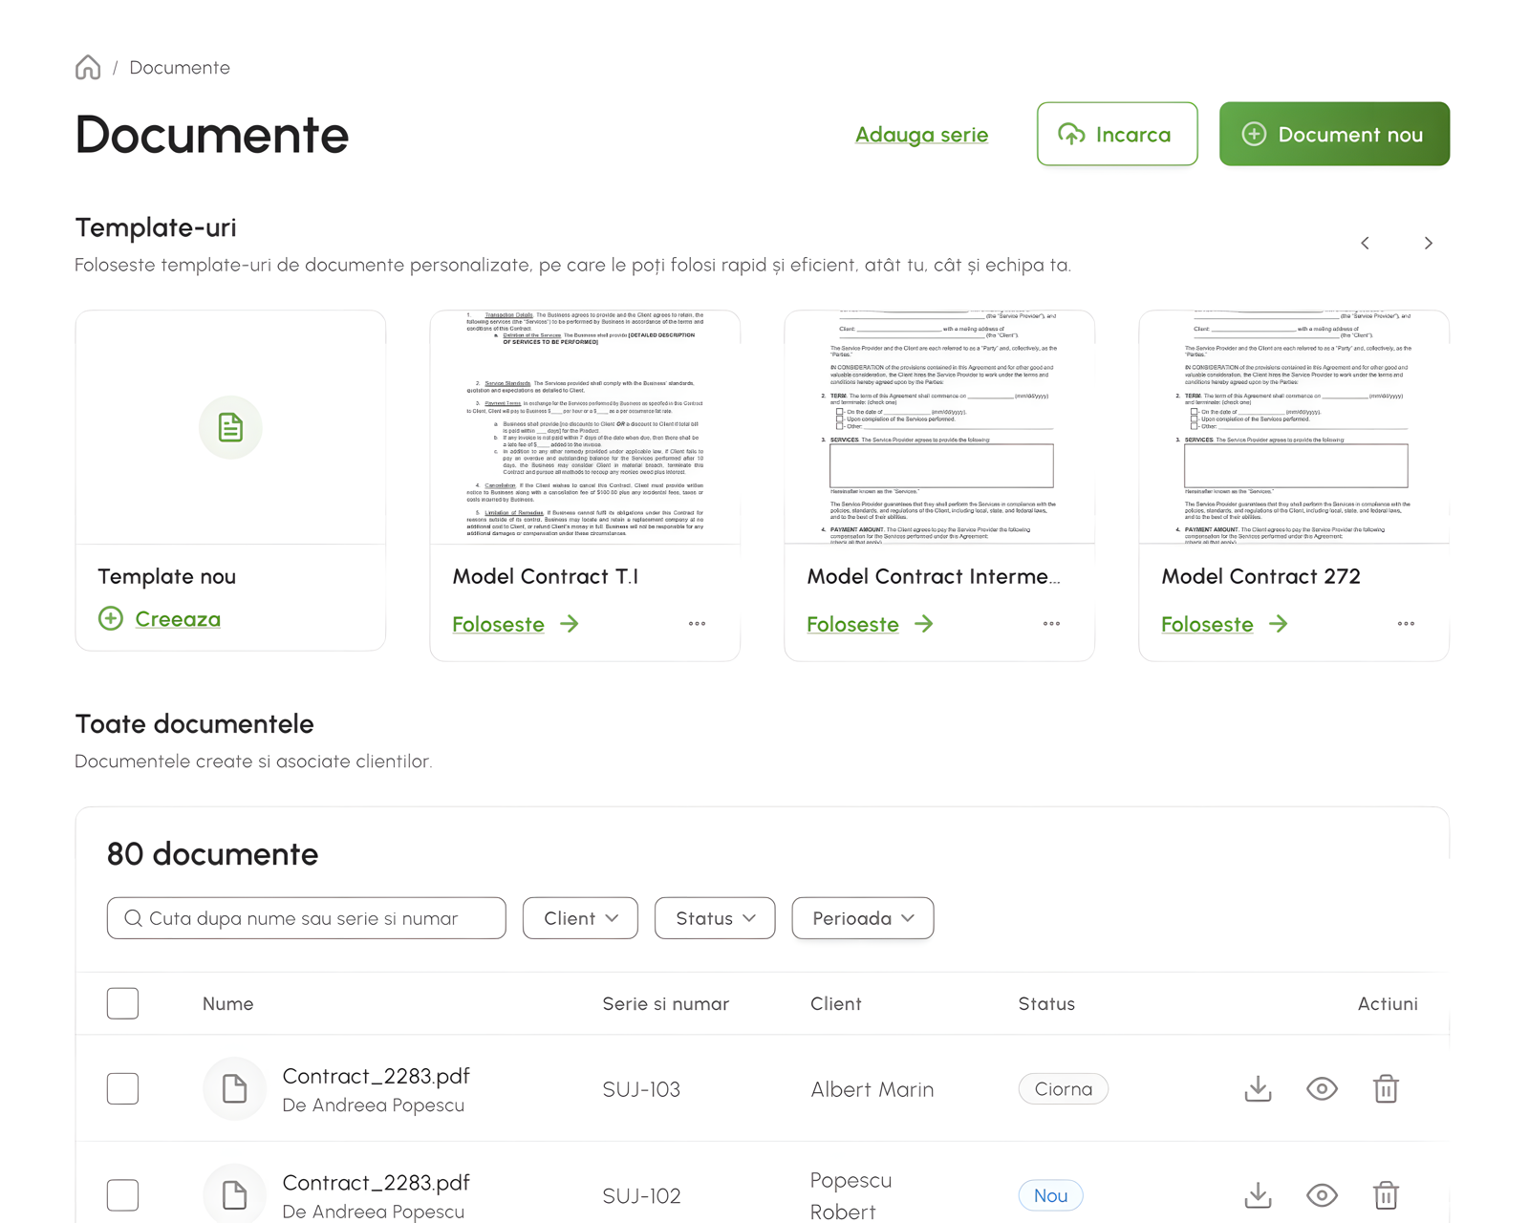Image resolution: width=1529 pixels, height=1223 pixels.
Task: Expand the Perioada filter dropdown
Action: [863, 918]
